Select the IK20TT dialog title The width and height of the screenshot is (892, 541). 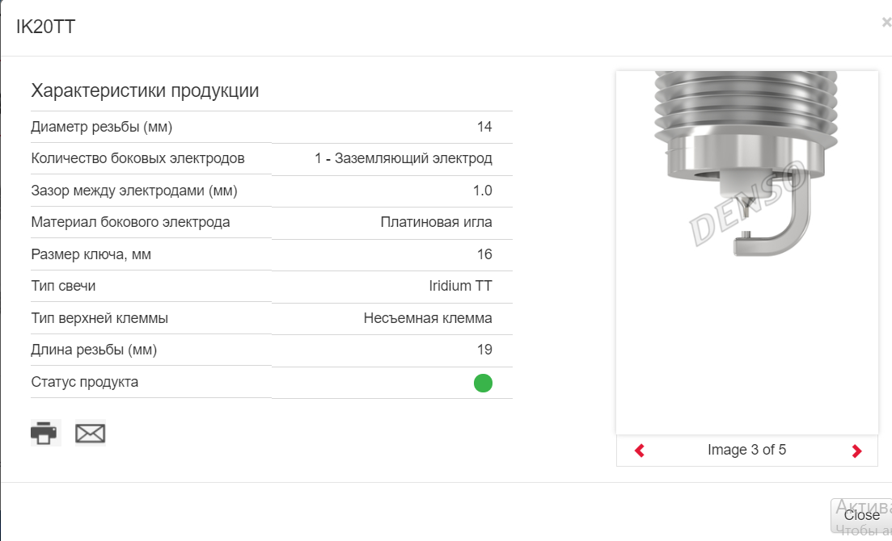coord(45,27)
